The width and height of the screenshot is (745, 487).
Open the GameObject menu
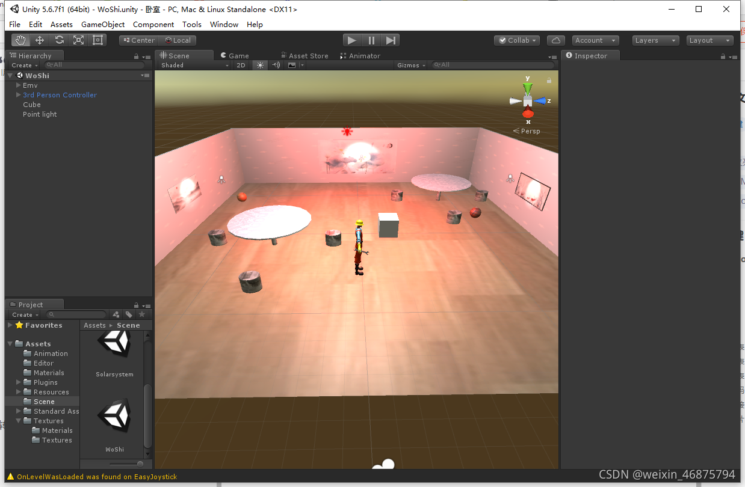click(x=103, y=25)
